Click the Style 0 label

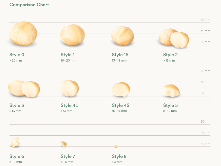tap(17, 55)
